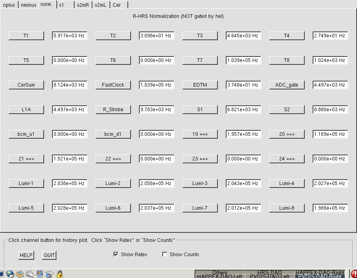
Task: Open the s2mR tab
Action: point(83,5)
